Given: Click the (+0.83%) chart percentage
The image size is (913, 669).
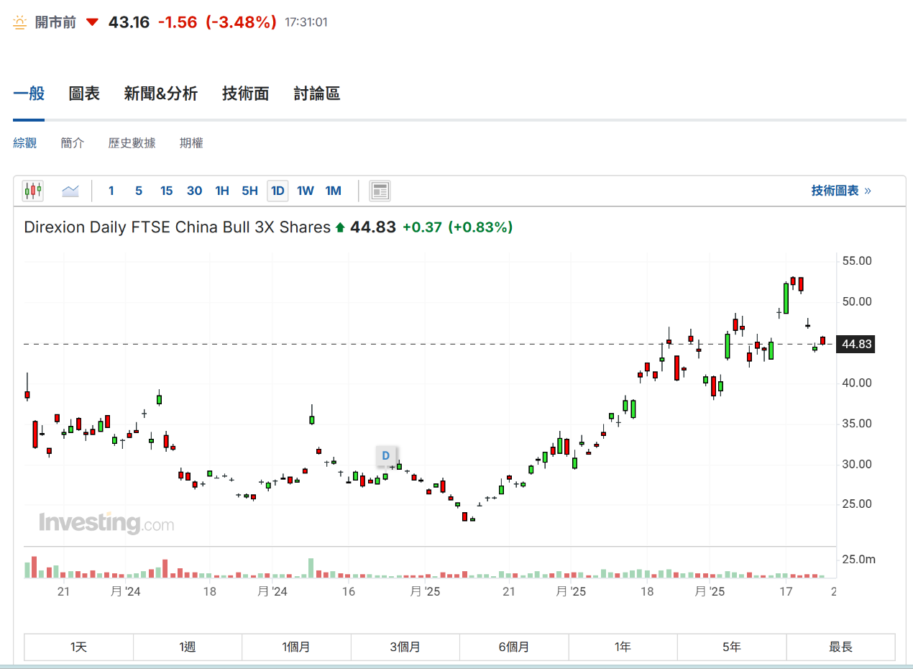Looking at the screenshot, I should click(480, 227).
